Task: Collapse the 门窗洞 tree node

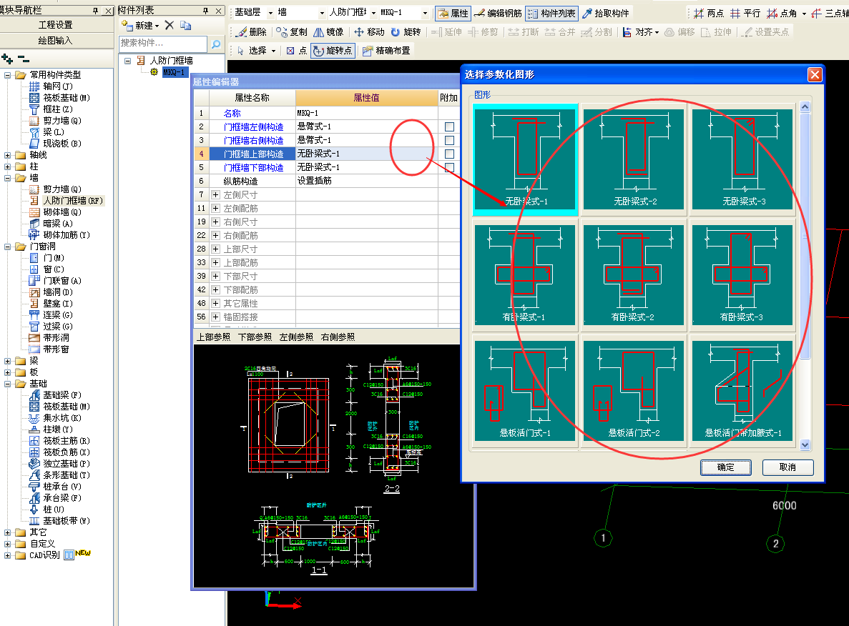Action: [x=8, y=247]
